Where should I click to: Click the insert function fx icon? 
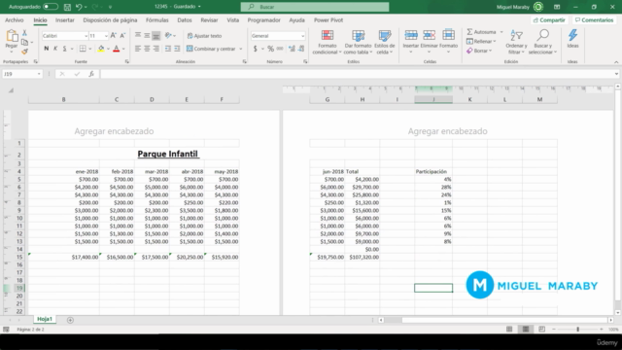(91, 74)
